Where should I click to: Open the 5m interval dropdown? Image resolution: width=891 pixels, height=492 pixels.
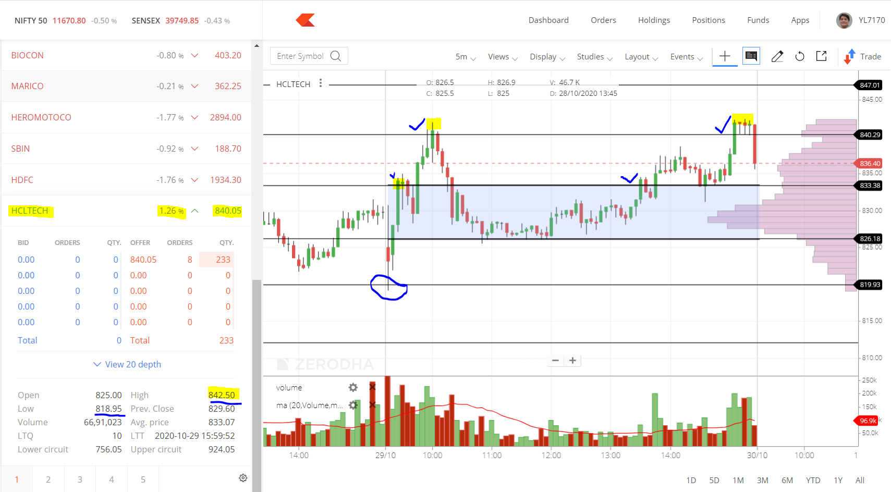466,57
